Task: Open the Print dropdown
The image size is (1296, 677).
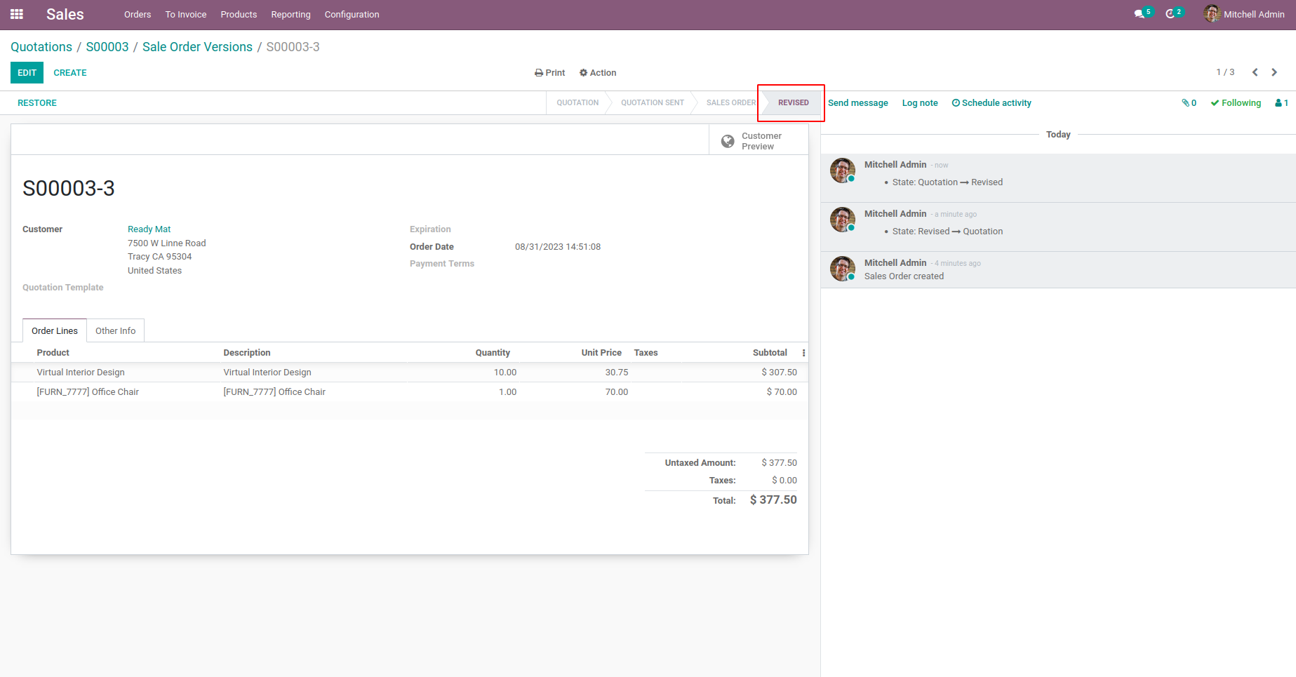Action: 550,73
